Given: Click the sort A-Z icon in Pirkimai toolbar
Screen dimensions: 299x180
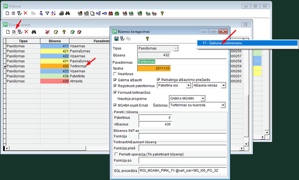Looking at the screenshot, I should [x=53, y=14].
